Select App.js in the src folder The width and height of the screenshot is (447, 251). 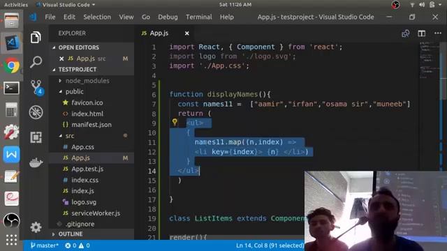[81, 158]
